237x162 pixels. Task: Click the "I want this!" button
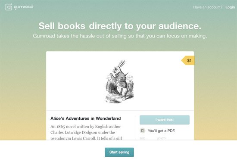pos(165,120)
